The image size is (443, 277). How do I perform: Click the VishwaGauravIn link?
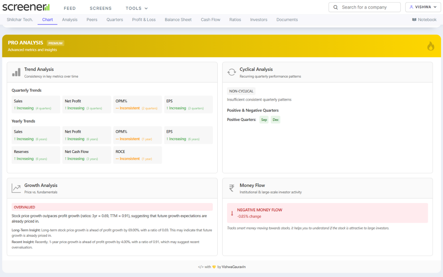click(x=233, y=267)
